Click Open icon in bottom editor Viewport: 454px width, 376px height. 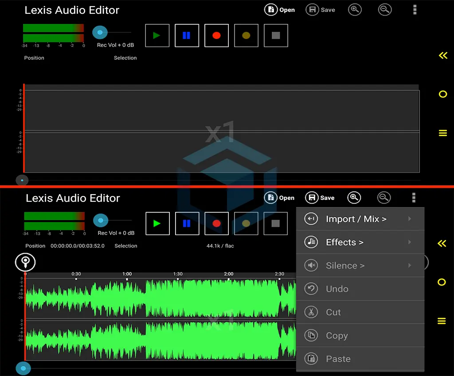coord(270,198)
